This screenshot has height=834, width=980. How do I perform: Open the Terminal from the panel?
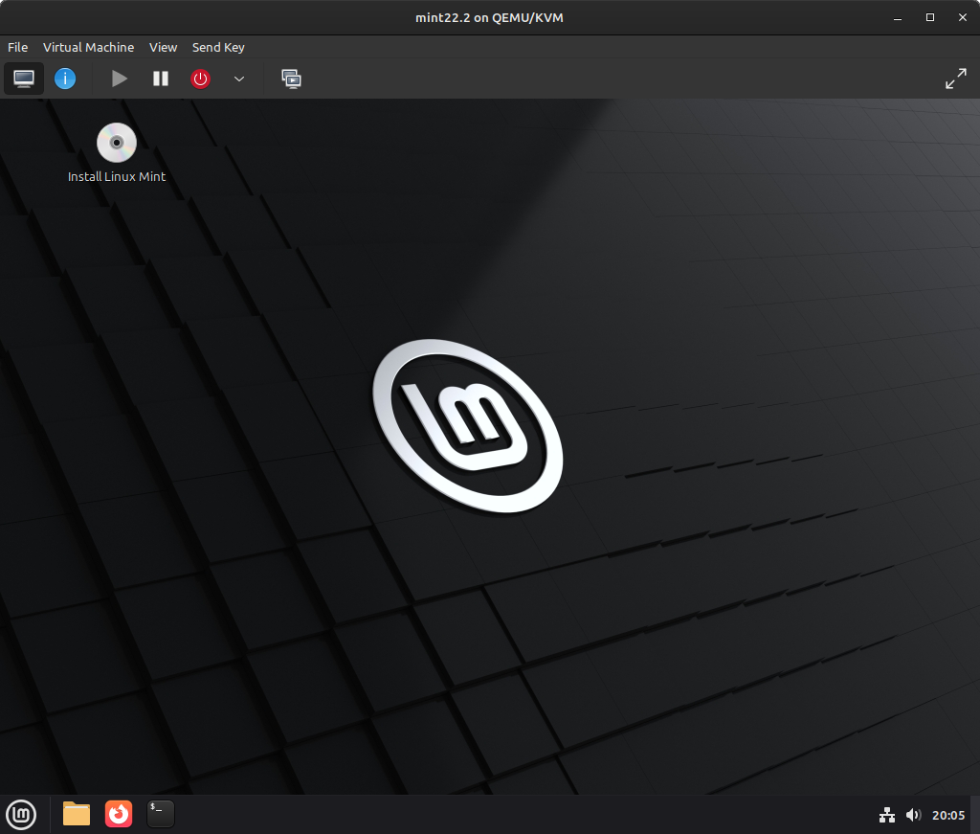pyautogui.click(x=161, y=814)
